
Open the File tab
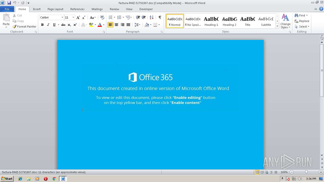(x=7, y=9)
